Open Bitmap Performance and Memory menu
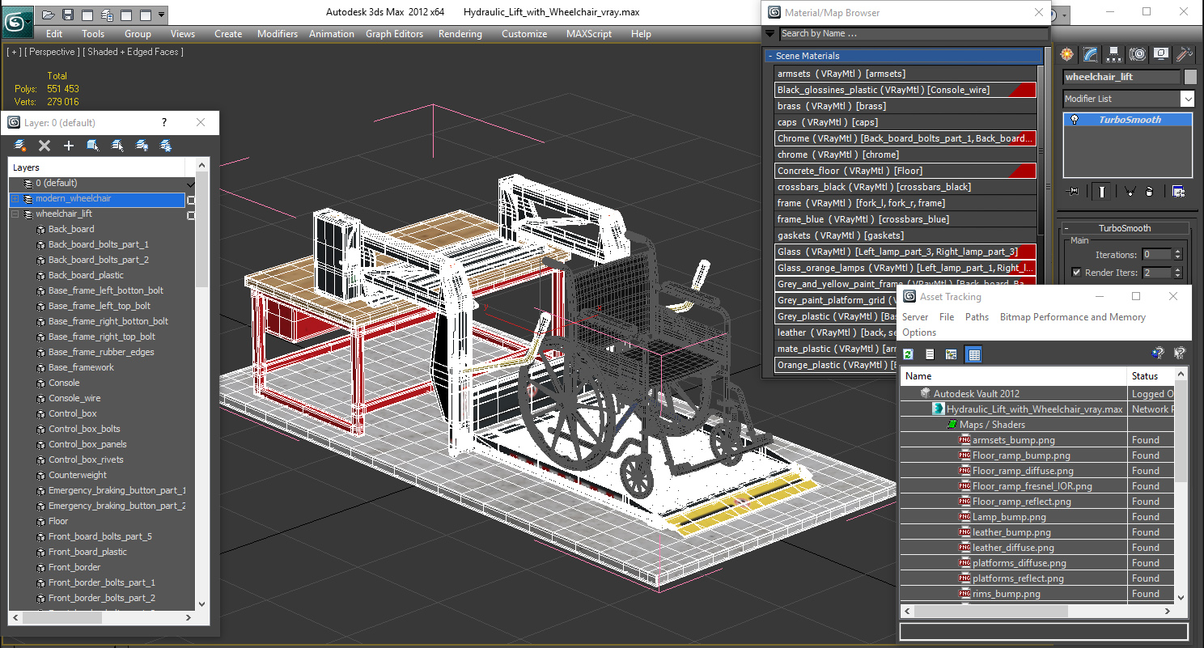 [x=1073, y=317]
